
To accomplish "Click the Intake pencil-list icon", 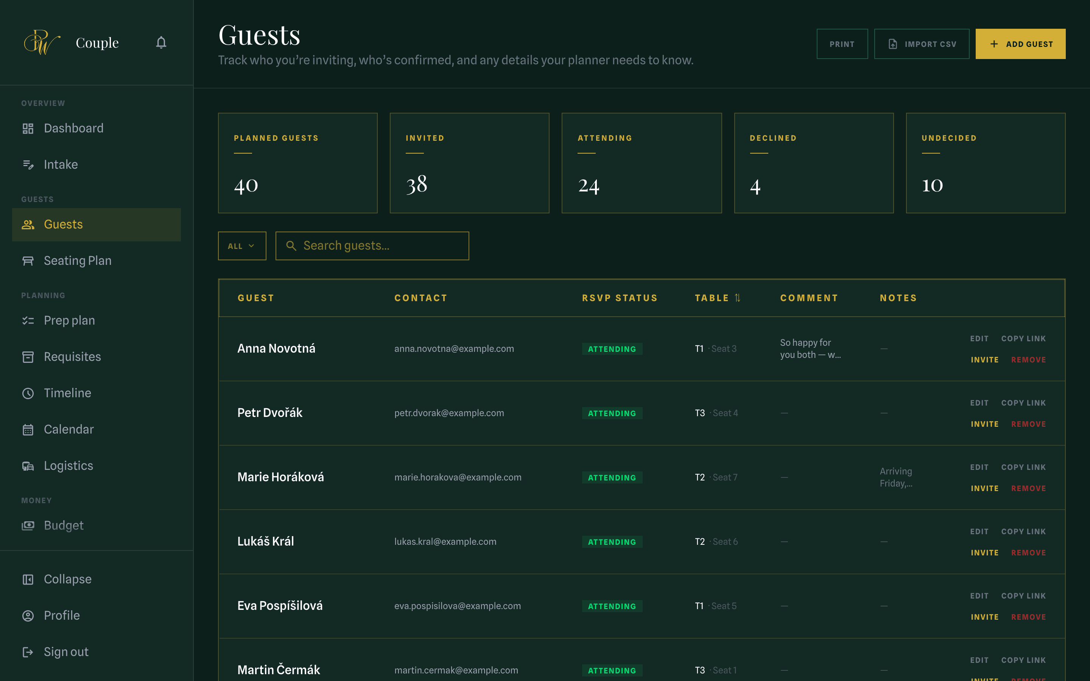I will tap(28, 165).
